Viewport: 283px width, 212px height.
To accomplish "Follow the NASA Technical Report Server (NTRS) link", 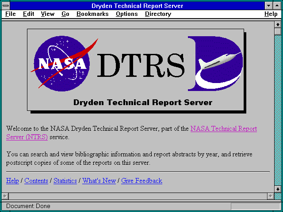I will click(x=224, y=129).
